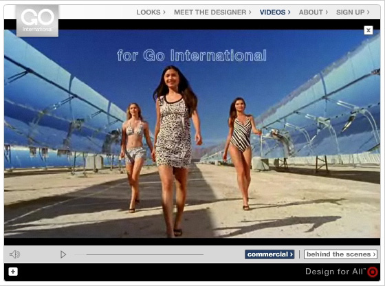This screenshot has width=385, height=286.
Task: Click the plus icon in the black footer
Action: click(13, 272)
